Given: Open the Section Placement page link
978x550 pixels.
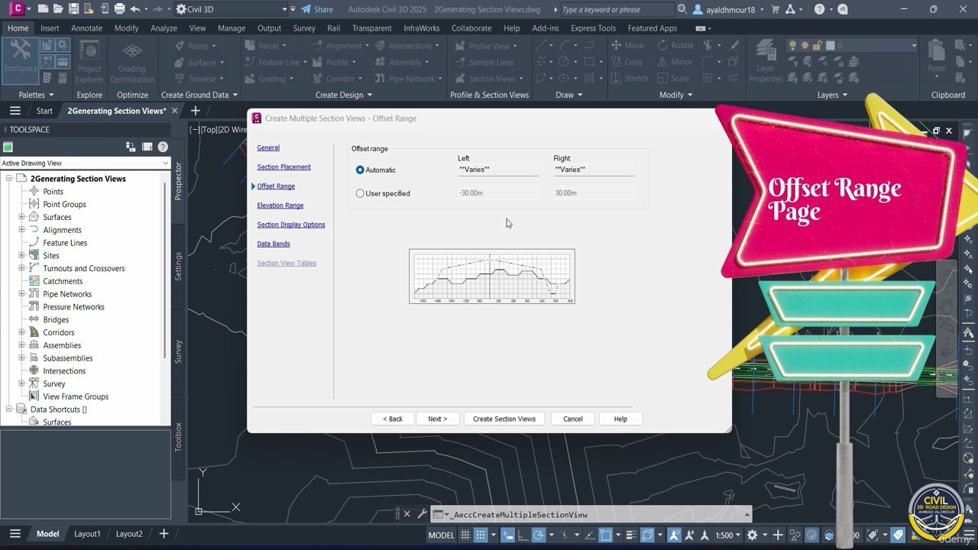Looking at the screenshot, I should tap(283, 167).
